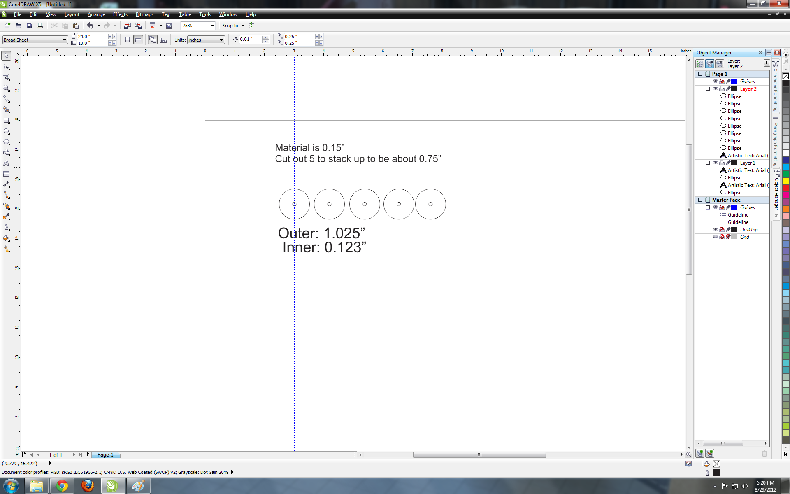Toggle Edit Across Layers button
Screen dimensions: 790x494
709,64
